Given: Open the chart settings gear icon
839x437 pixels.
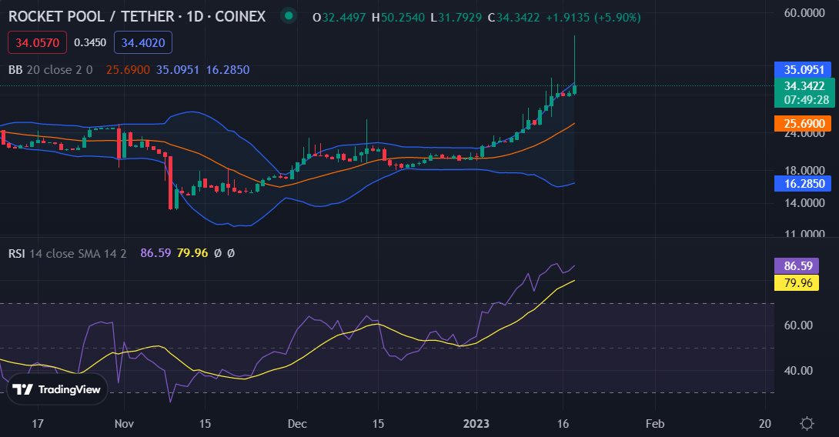Looking at the screenshot, I should point(807,424).
